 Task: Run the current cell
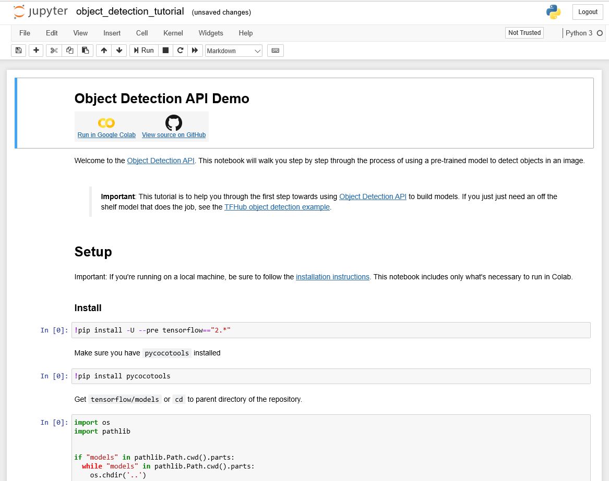(144, 51)
